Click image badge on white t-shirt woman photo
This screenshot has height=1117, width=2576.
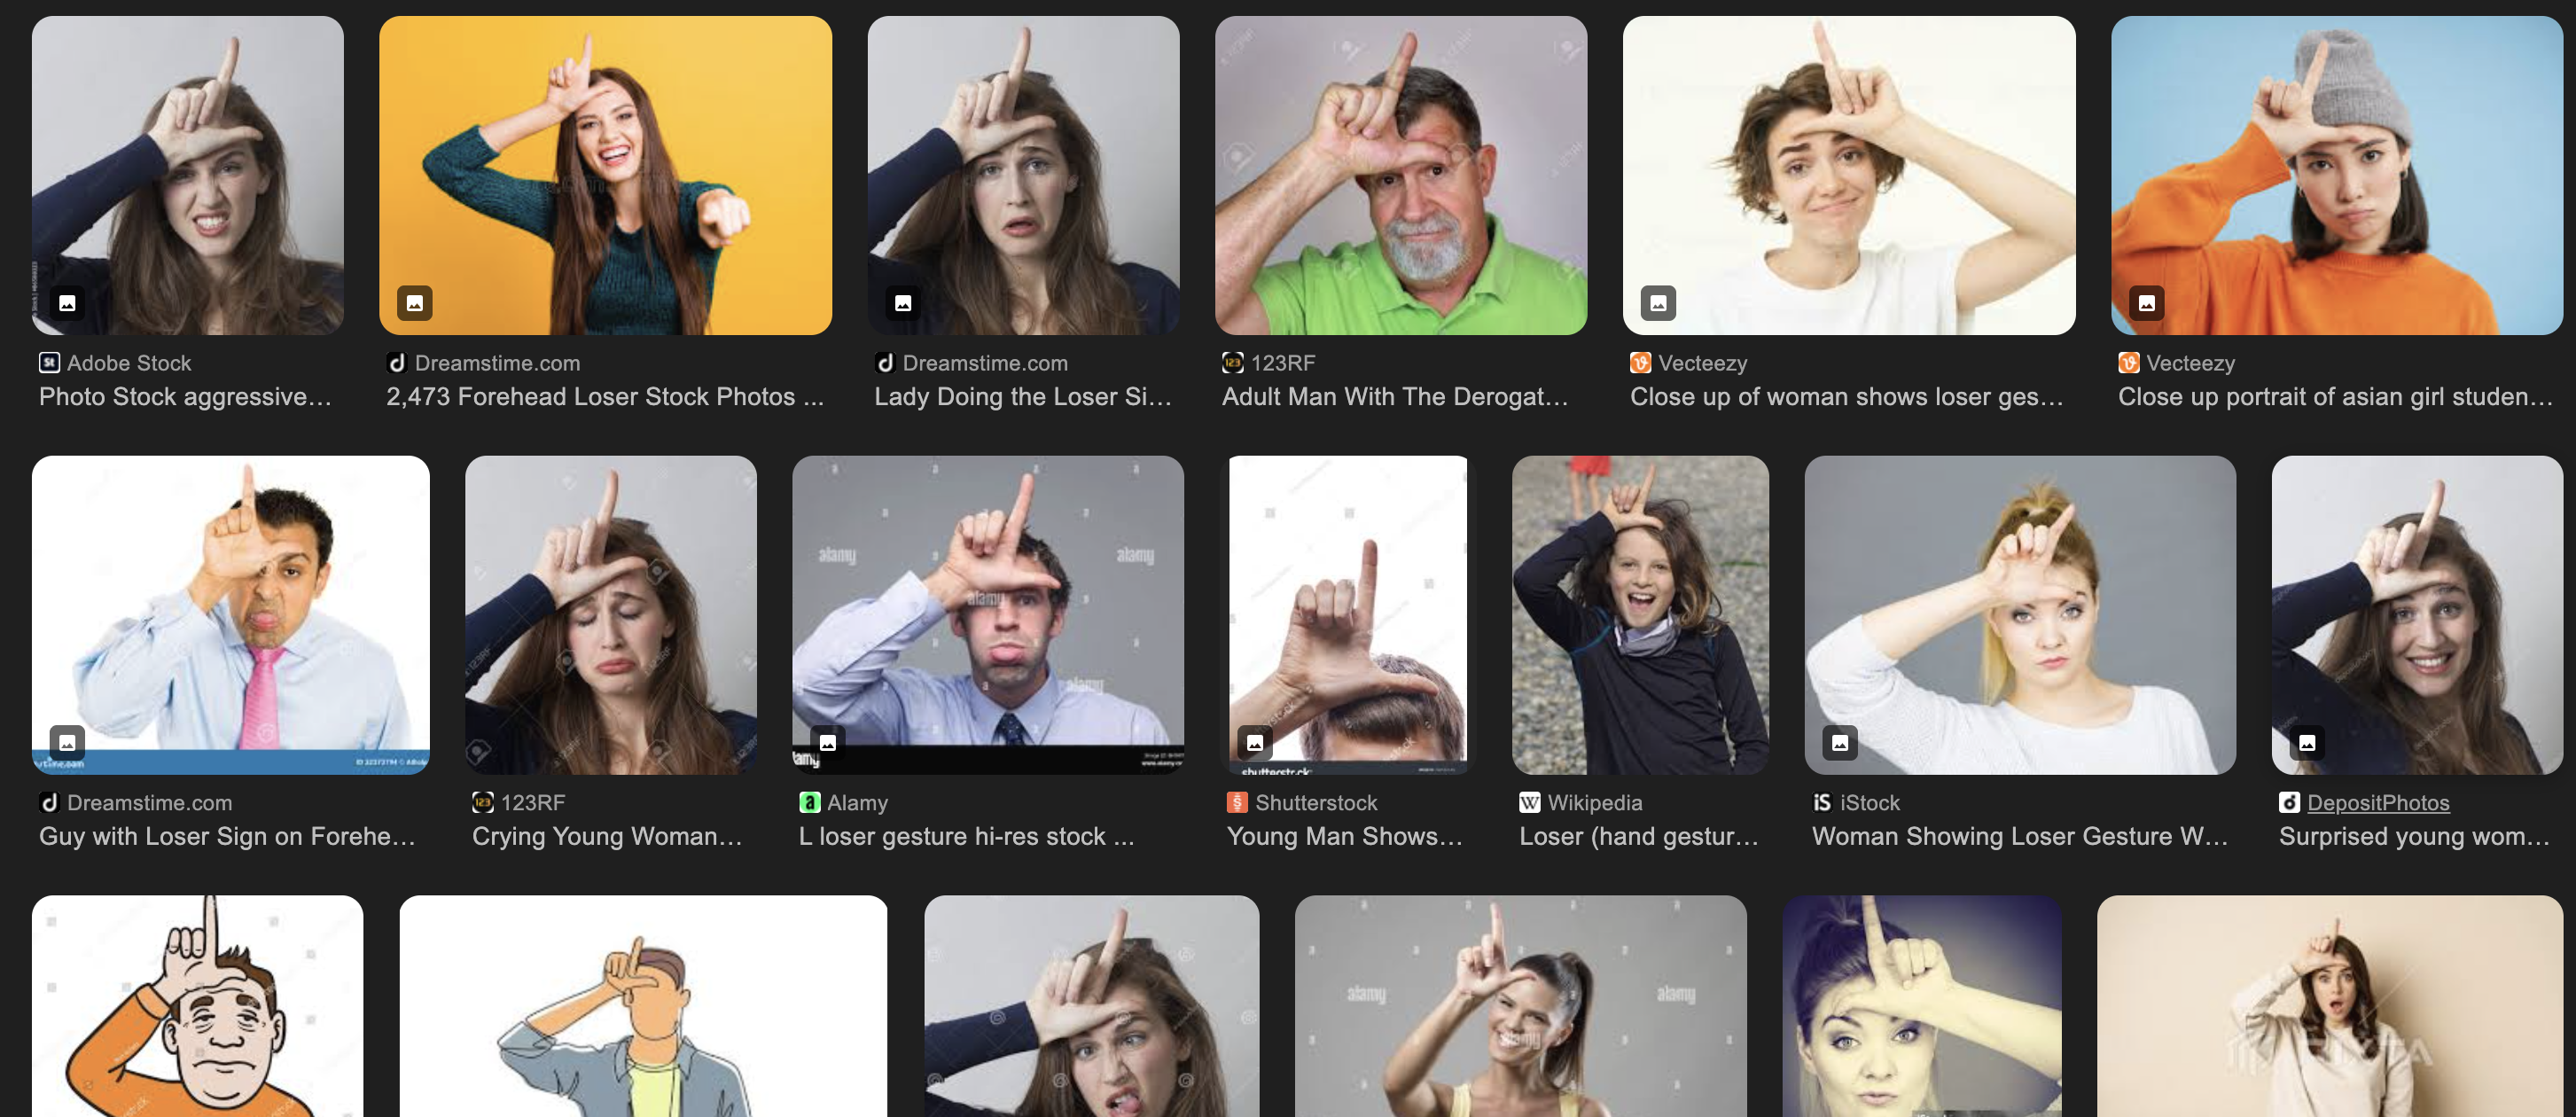[x=1658, y=303]
